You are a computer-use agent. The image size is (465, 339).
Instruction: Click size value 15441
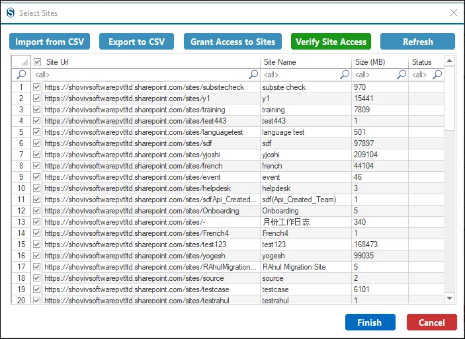click(364, 98)
